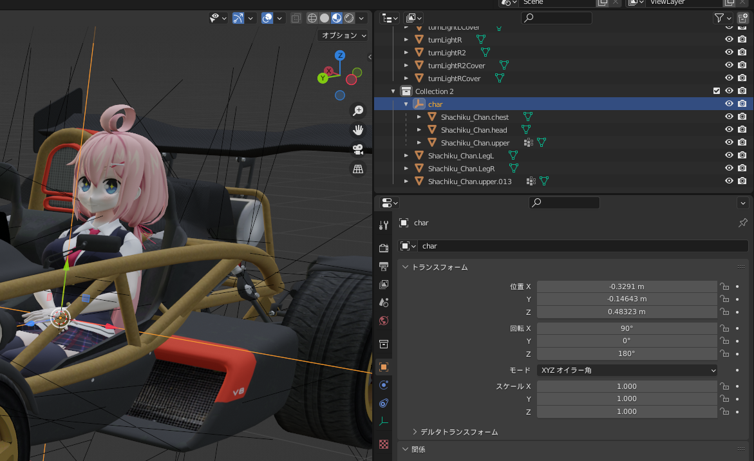Open the World properties tab
Screen dimensions: 754x461
(x=384, y=321)
